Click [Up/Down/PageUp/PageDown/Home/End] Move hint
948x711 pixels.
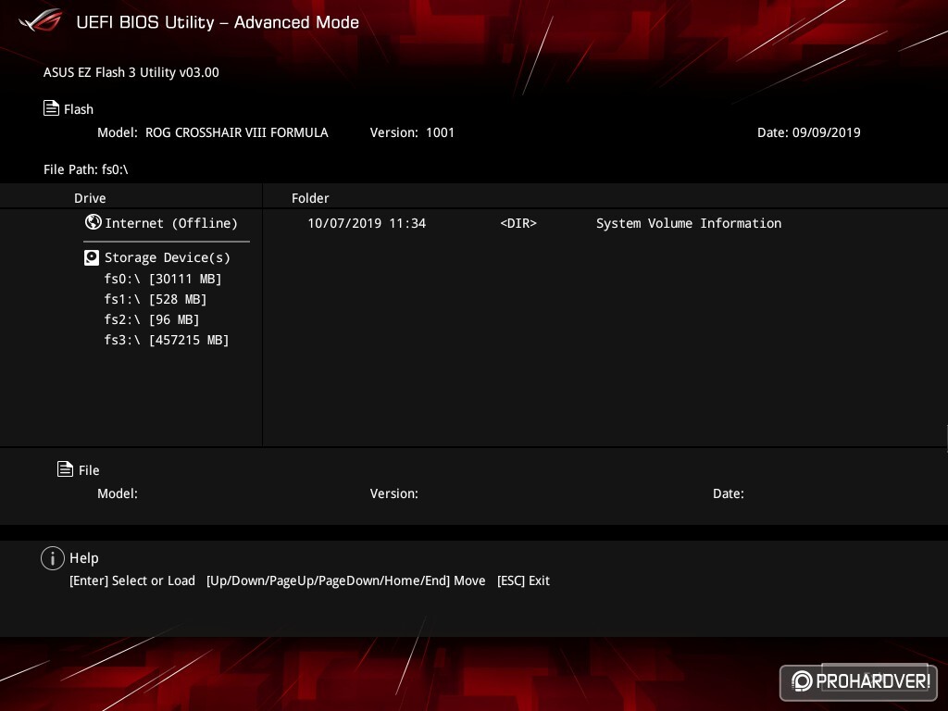[346, 580]
